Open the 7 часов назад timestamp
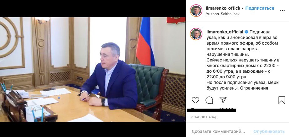 pyautogui.click(x=204, y=117)
